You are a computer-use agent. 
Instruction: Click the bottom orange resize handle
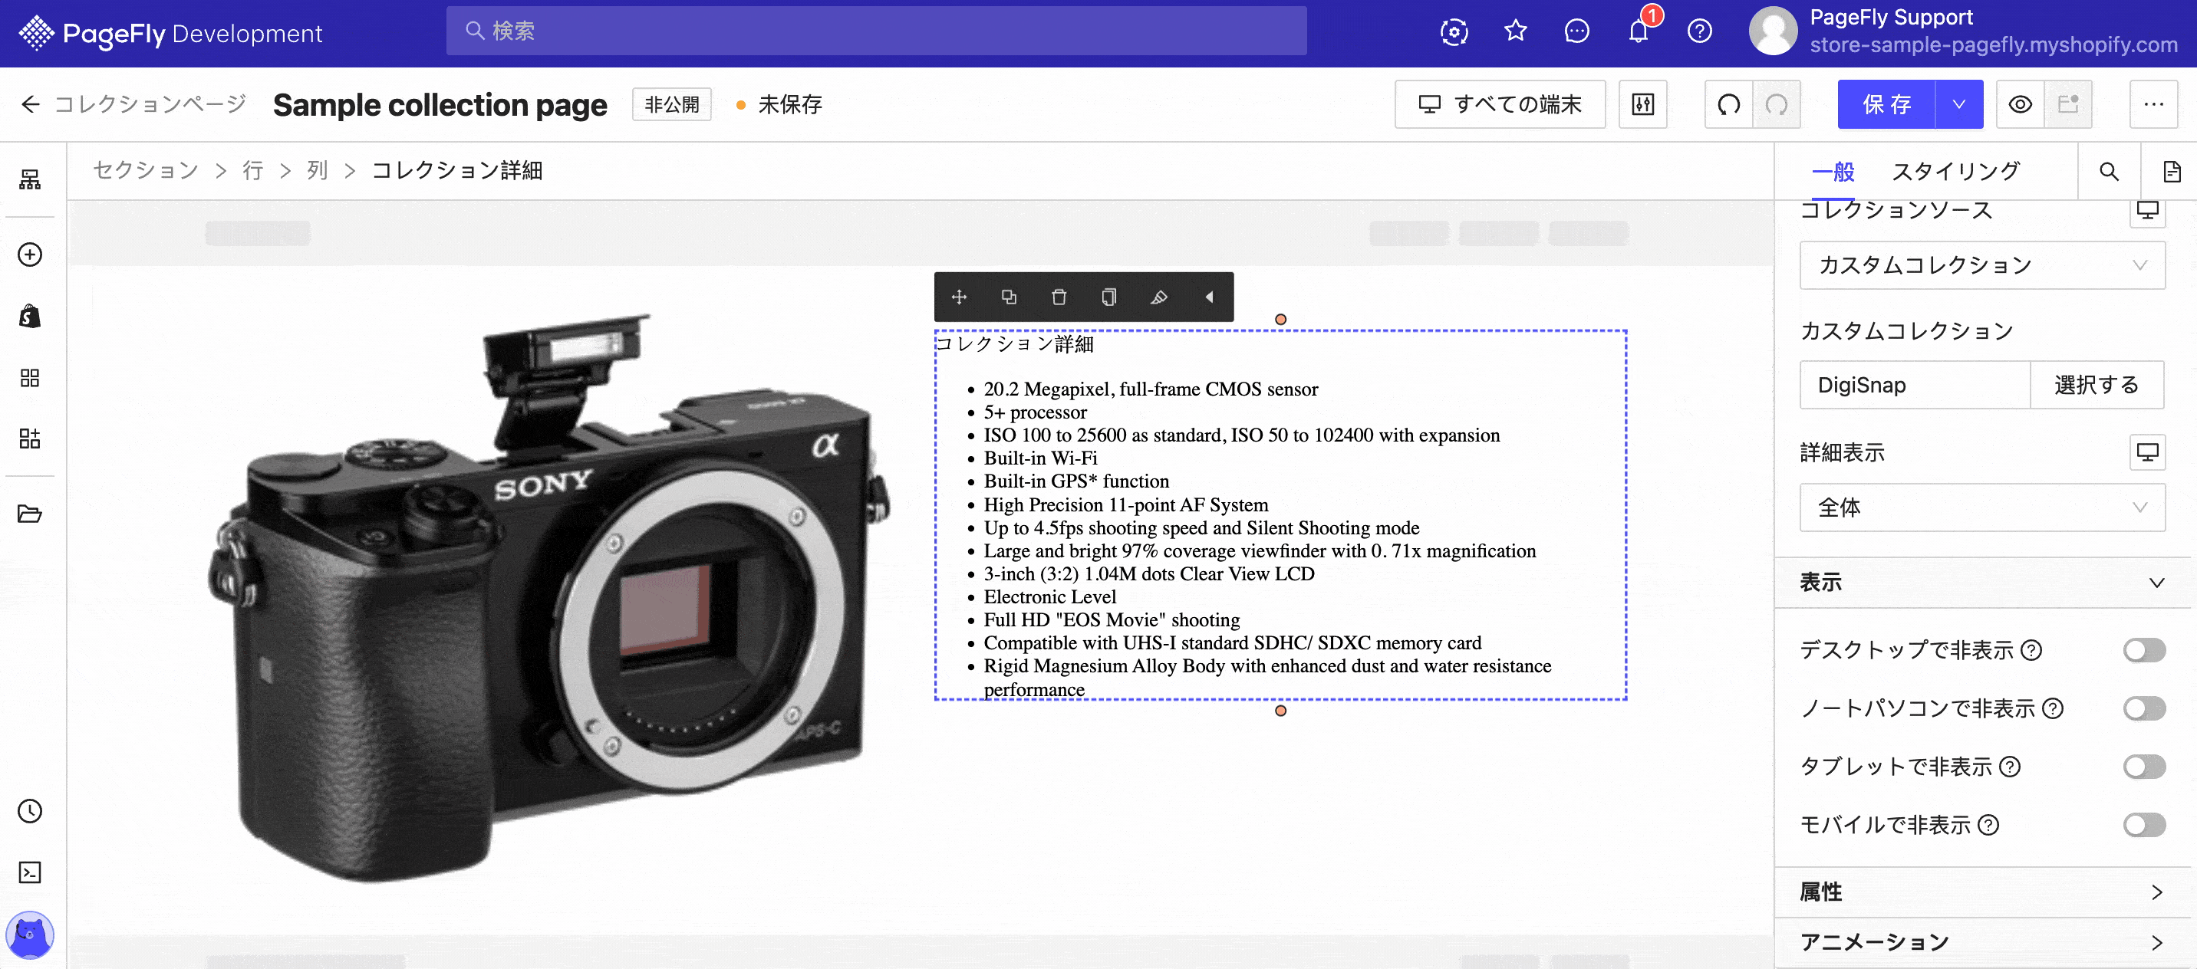pos(1280,711)
